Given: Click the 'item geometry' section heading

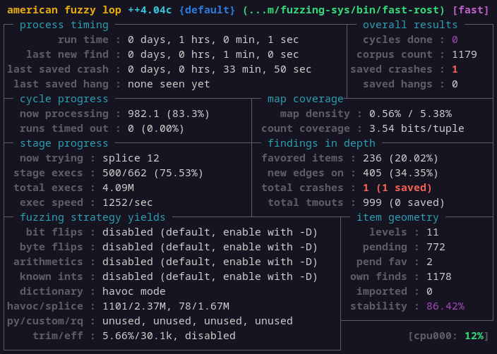Looking at the screenshot, I should [397, 217].
